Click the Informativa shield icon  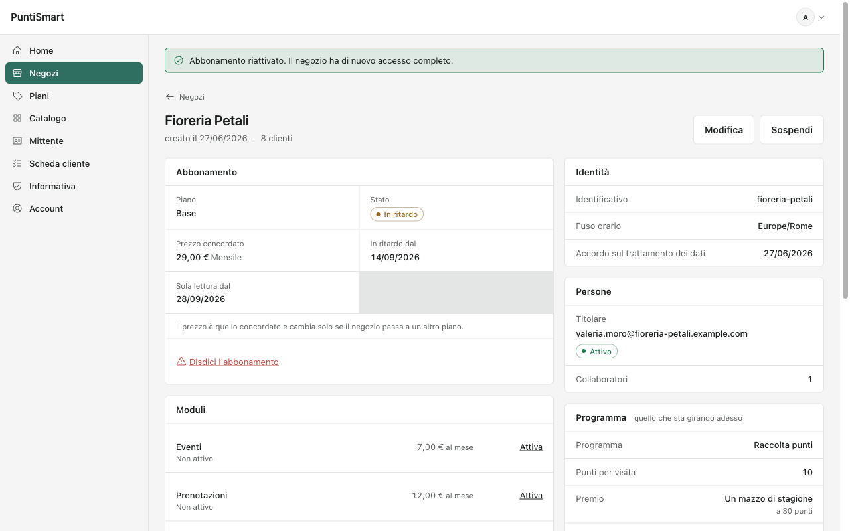pos(17,186)
